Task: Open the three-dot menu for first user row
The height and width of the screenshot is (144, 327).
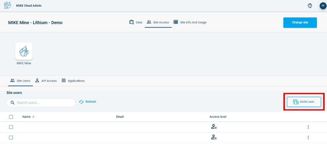Action: tap(308, 127)
